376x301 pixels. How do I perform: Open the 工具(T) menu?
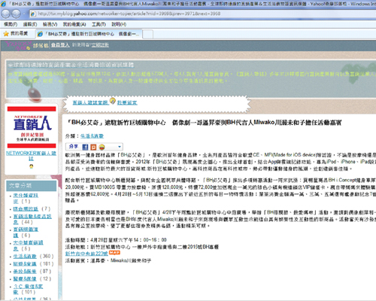click(x=99, y=24)
